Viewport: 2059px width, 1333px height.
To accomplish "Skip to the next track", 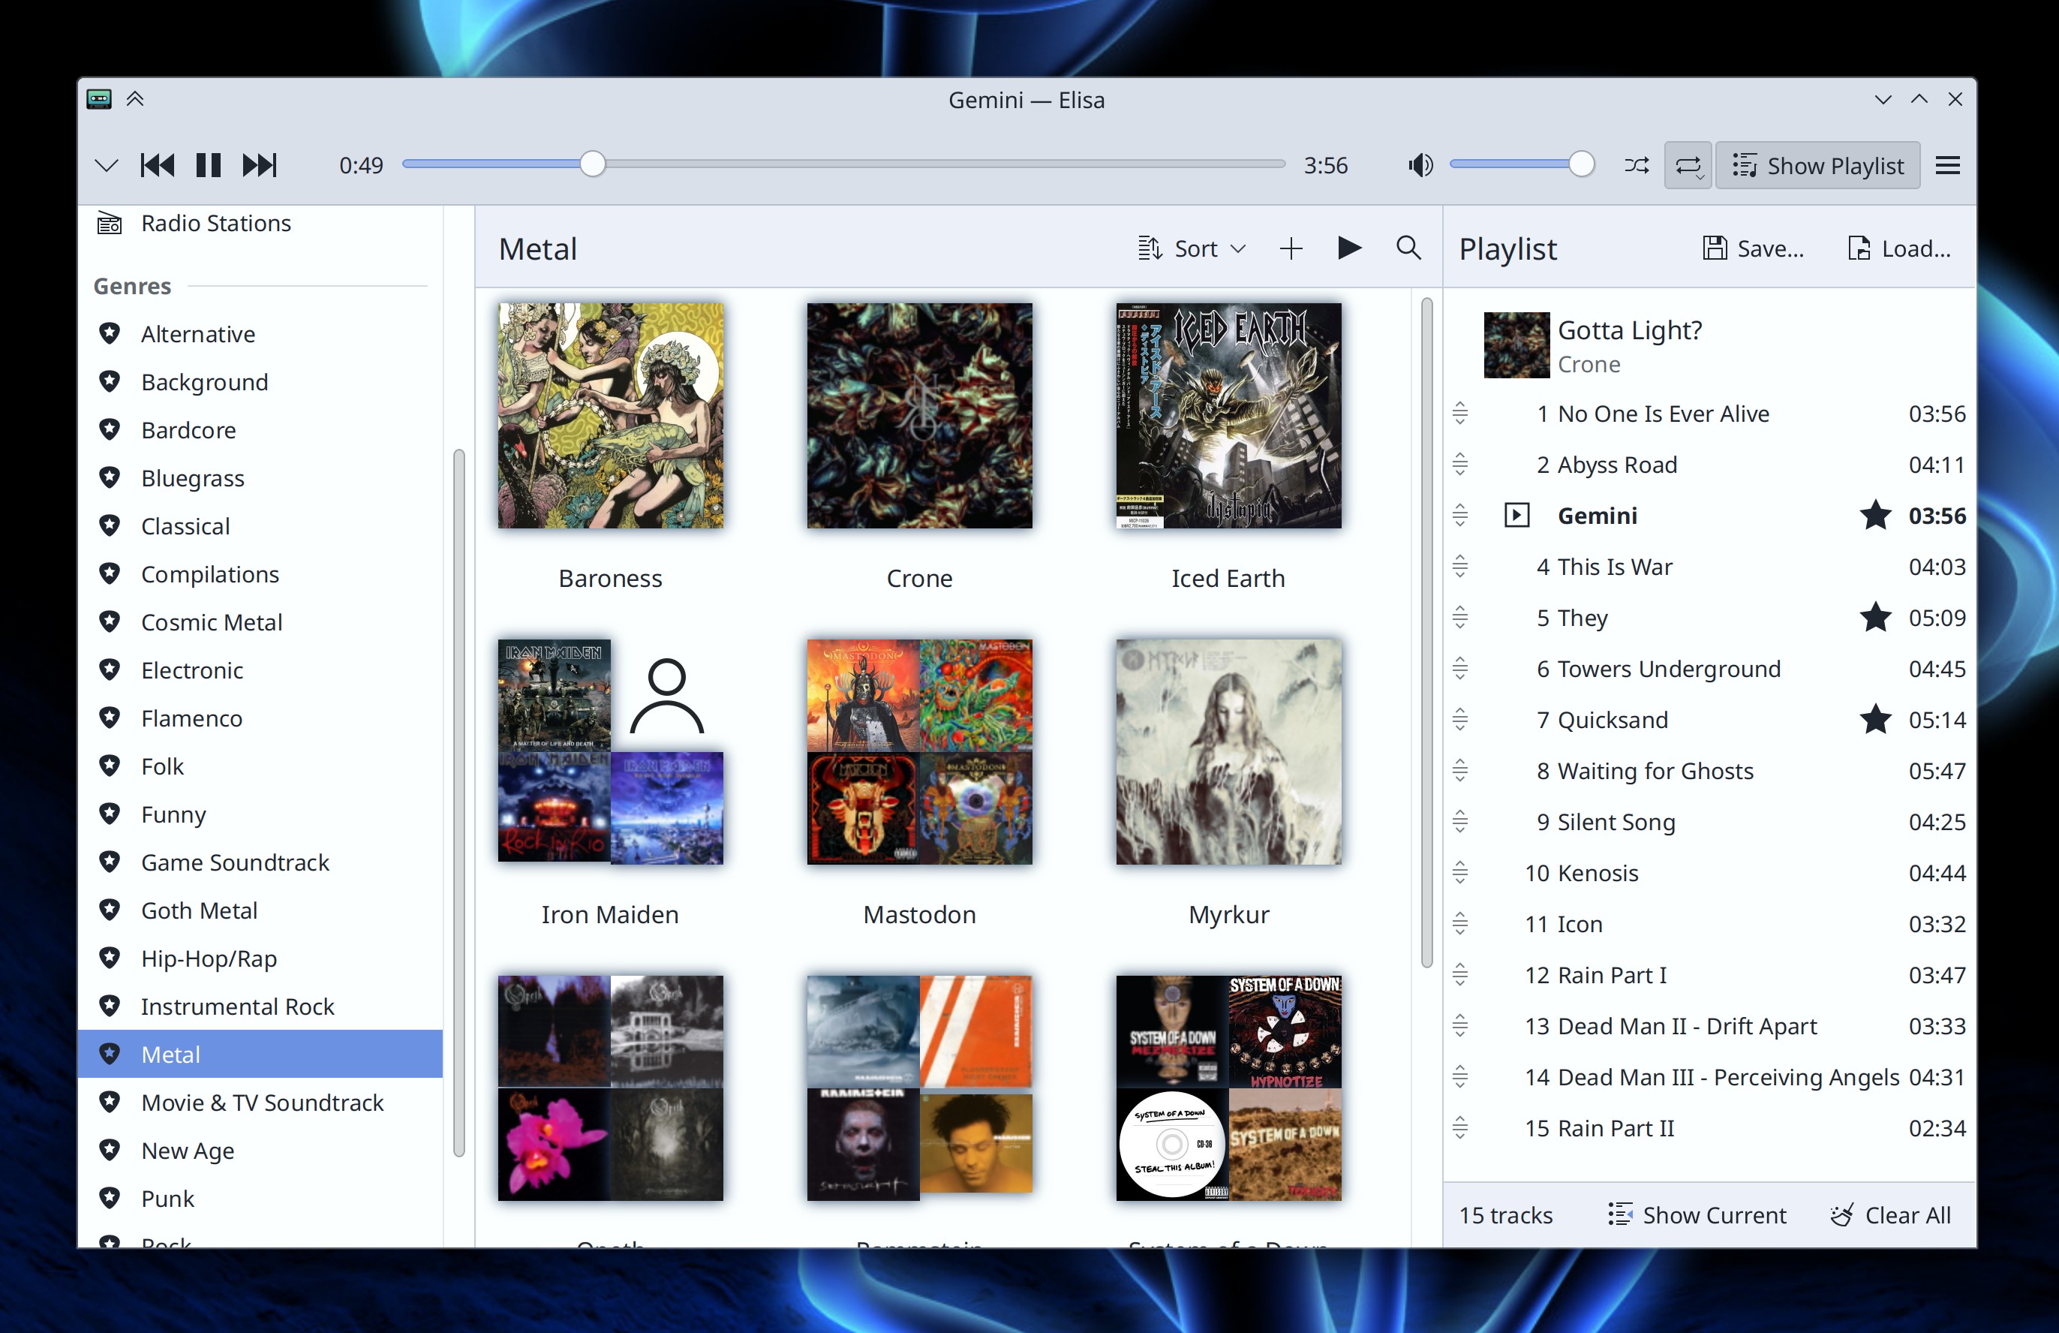I will point(260,165).
